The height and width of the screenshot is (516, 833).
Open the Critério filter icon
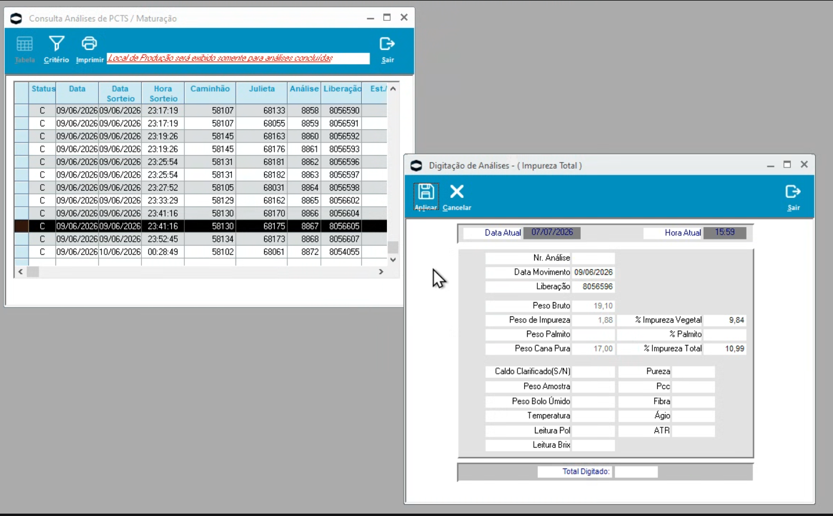tap(57, 43)
